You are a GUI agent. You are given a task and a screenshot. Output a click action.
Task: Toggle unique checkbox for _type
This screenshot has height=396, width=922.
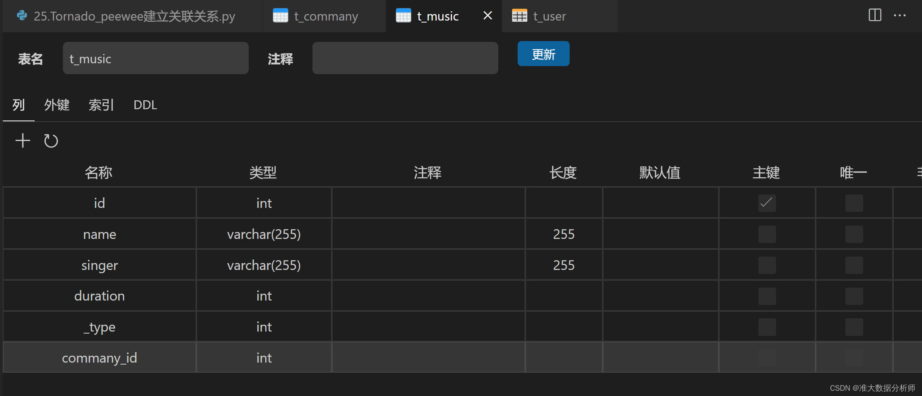point(854,327)
